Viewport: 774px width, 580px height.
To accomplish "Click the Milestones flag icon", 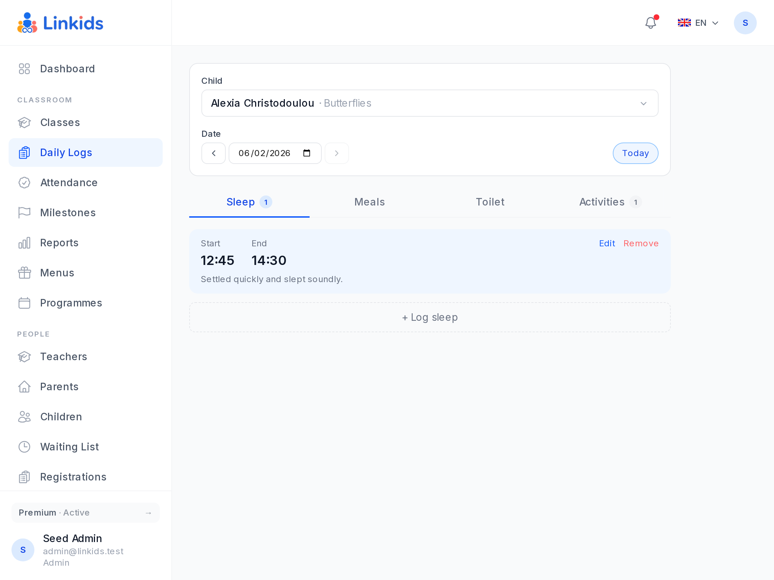I will [x=24, y=213].
